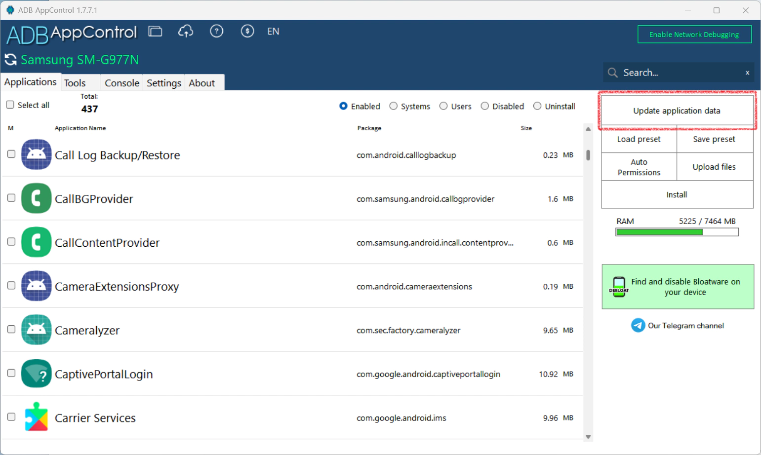Select the Uninstall radio filter
This screenshot has width=761, height=455.
click(537, 106)
